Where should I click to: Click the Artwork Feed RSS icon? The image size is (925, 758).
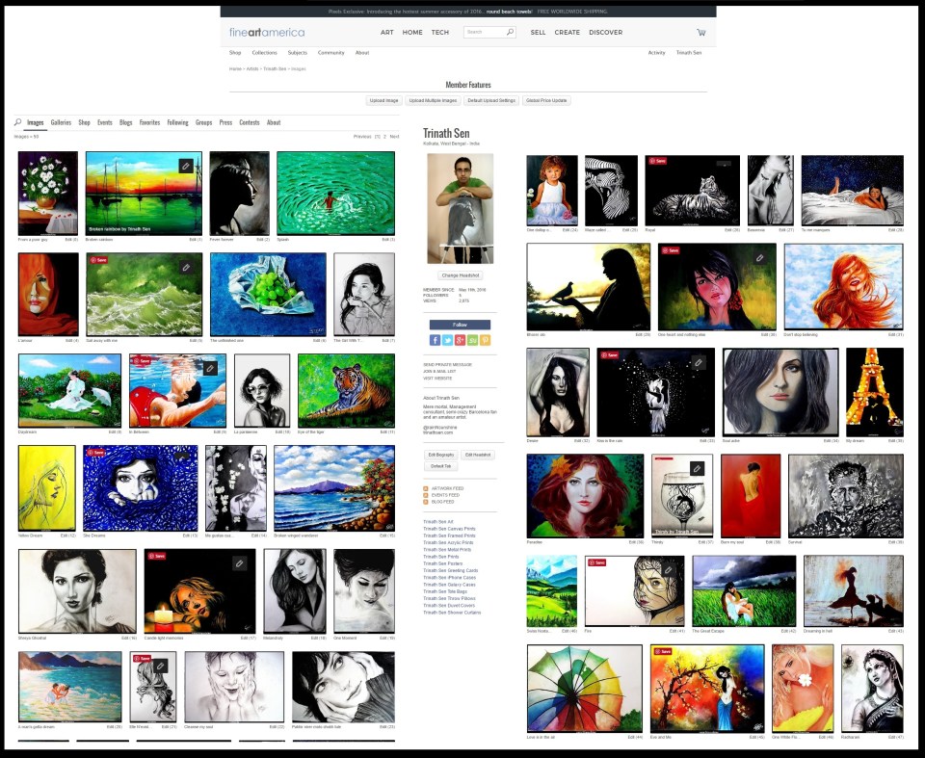(426, 488)
